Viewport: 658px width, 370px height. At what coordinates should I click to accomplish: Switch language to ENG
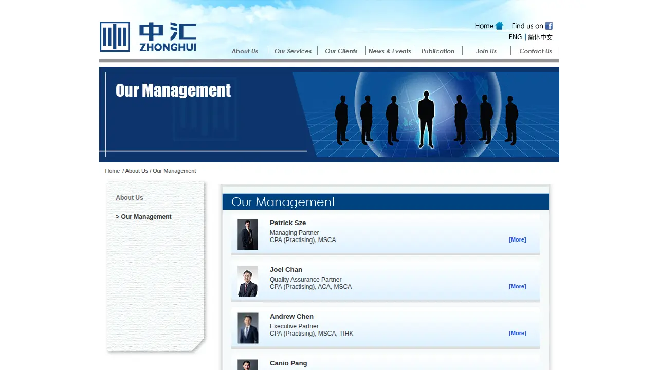click(515, 37)
